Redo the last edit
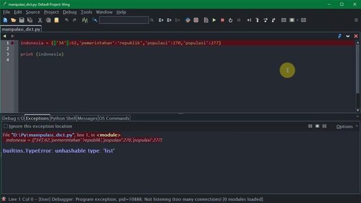 tap(74, 20)
